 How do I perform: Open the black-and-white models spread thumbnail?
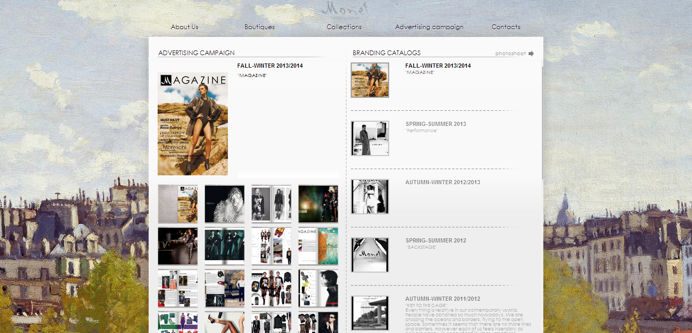(272, 204)
